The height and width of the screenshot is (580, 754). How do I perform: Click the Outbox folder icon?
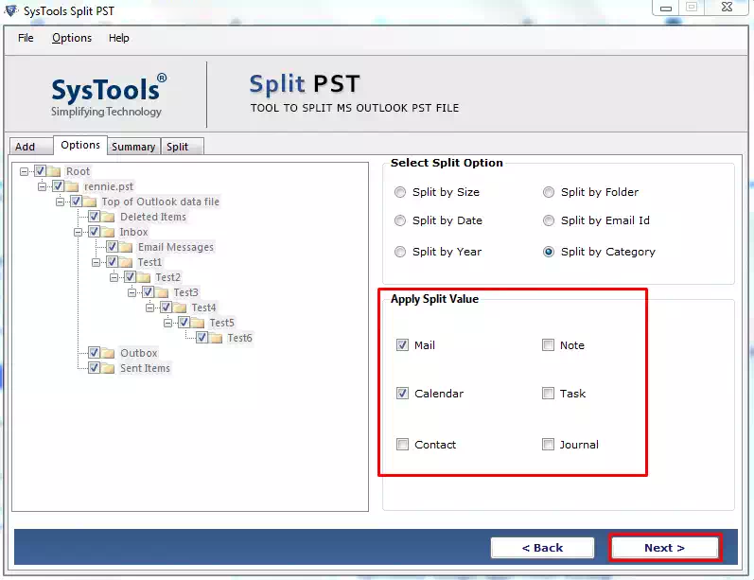click(108, 353)
